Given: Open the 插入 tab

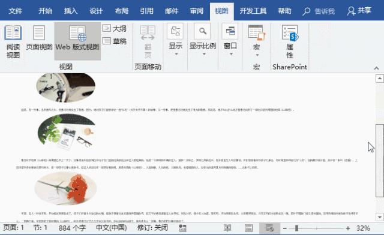Looking at the screenshot, I should tap(71, 11).
